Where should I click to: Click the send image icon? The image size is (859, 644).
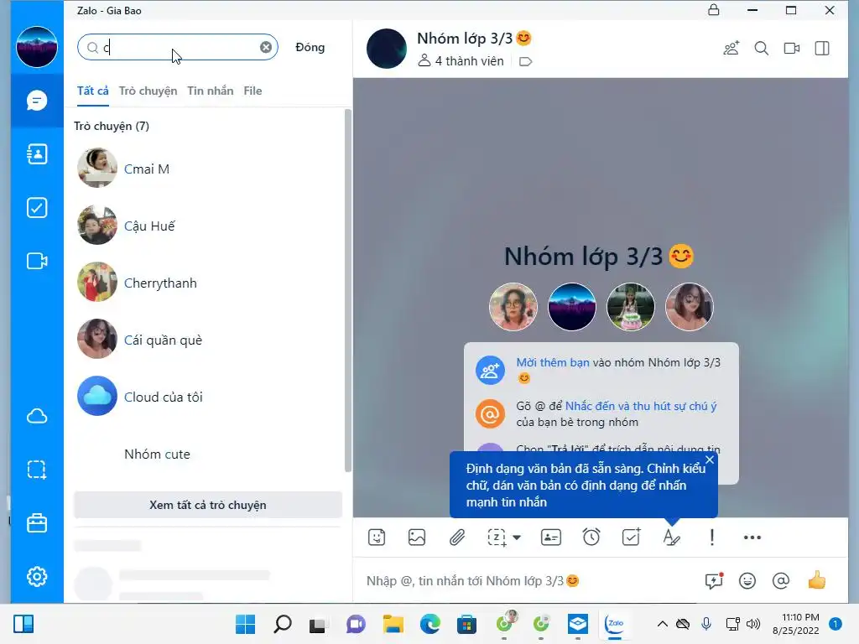[x=417, y=538]
